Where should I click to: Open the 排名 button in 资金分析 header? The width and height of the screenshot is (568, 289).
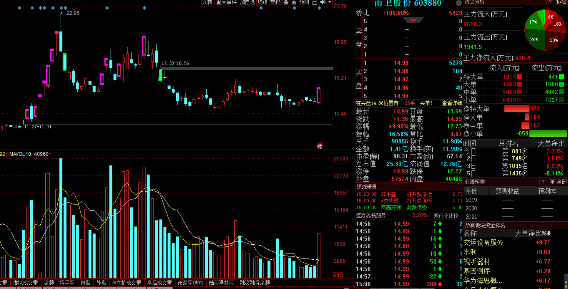[x=561, y=2]
